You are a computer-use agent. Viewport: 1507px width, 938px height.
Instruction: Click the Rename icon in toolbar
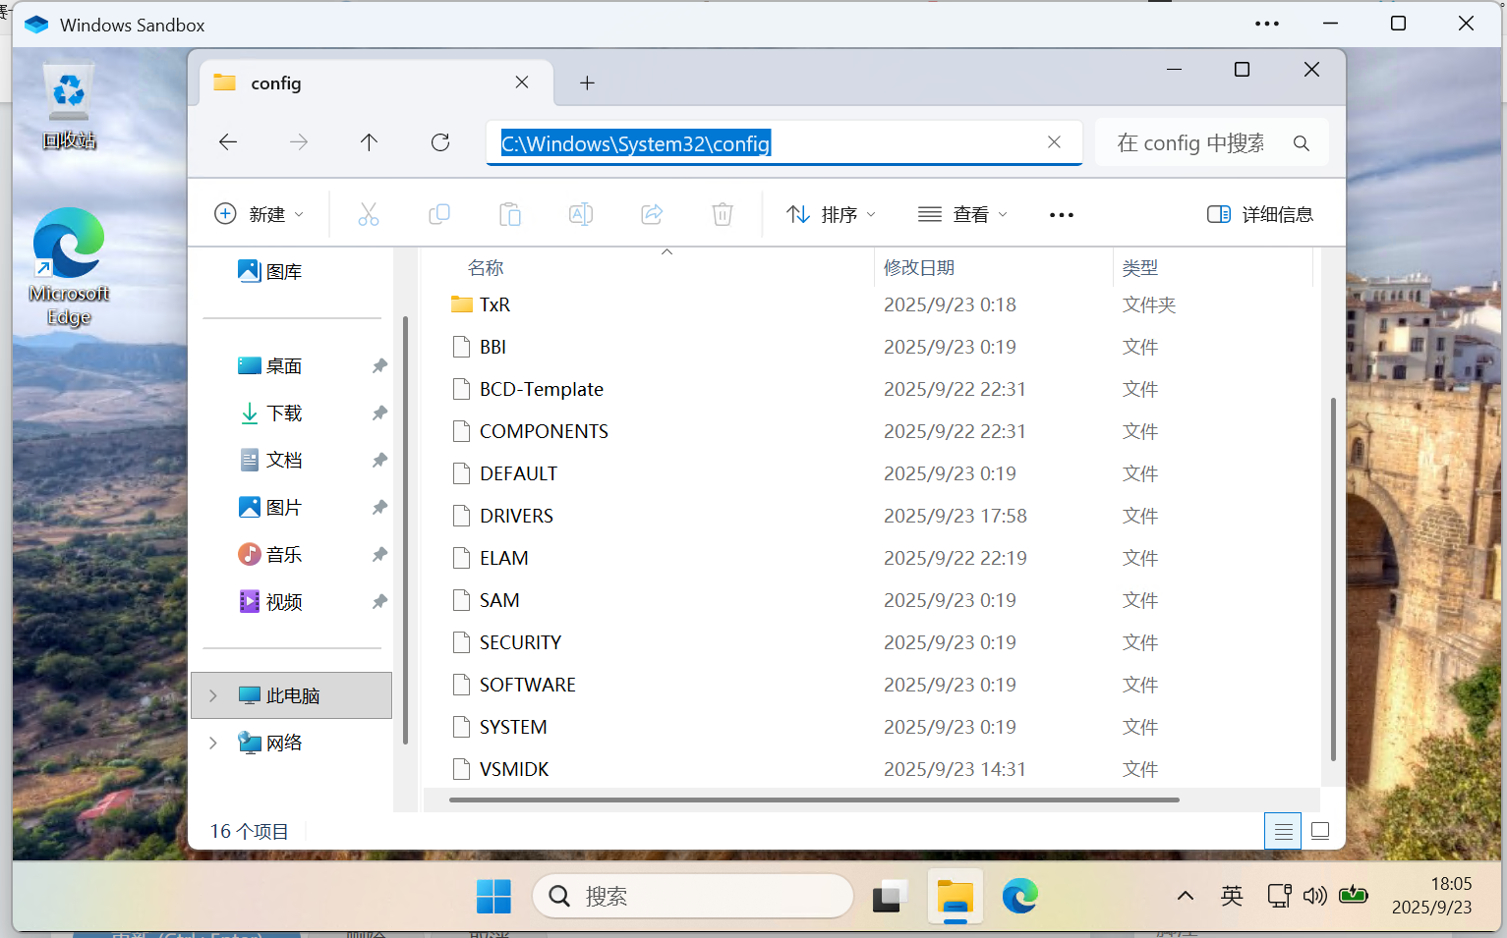[581, 214]
